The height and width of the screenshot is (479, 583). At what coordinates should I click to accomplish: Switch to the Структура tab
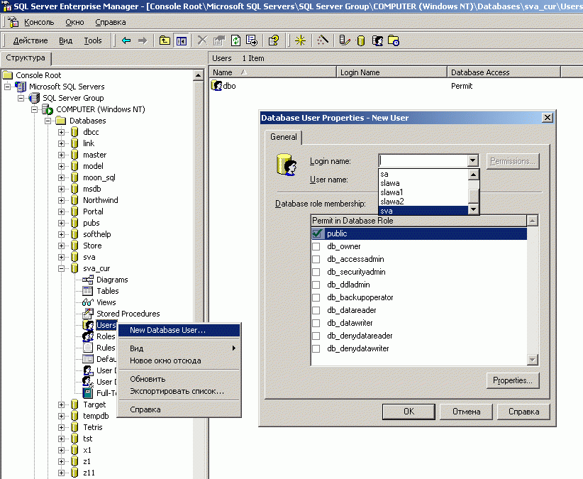pyautogui.click(x=26, y=58)
